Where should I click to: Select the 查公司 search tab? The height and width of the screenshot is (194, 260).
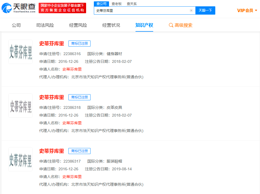101,4
